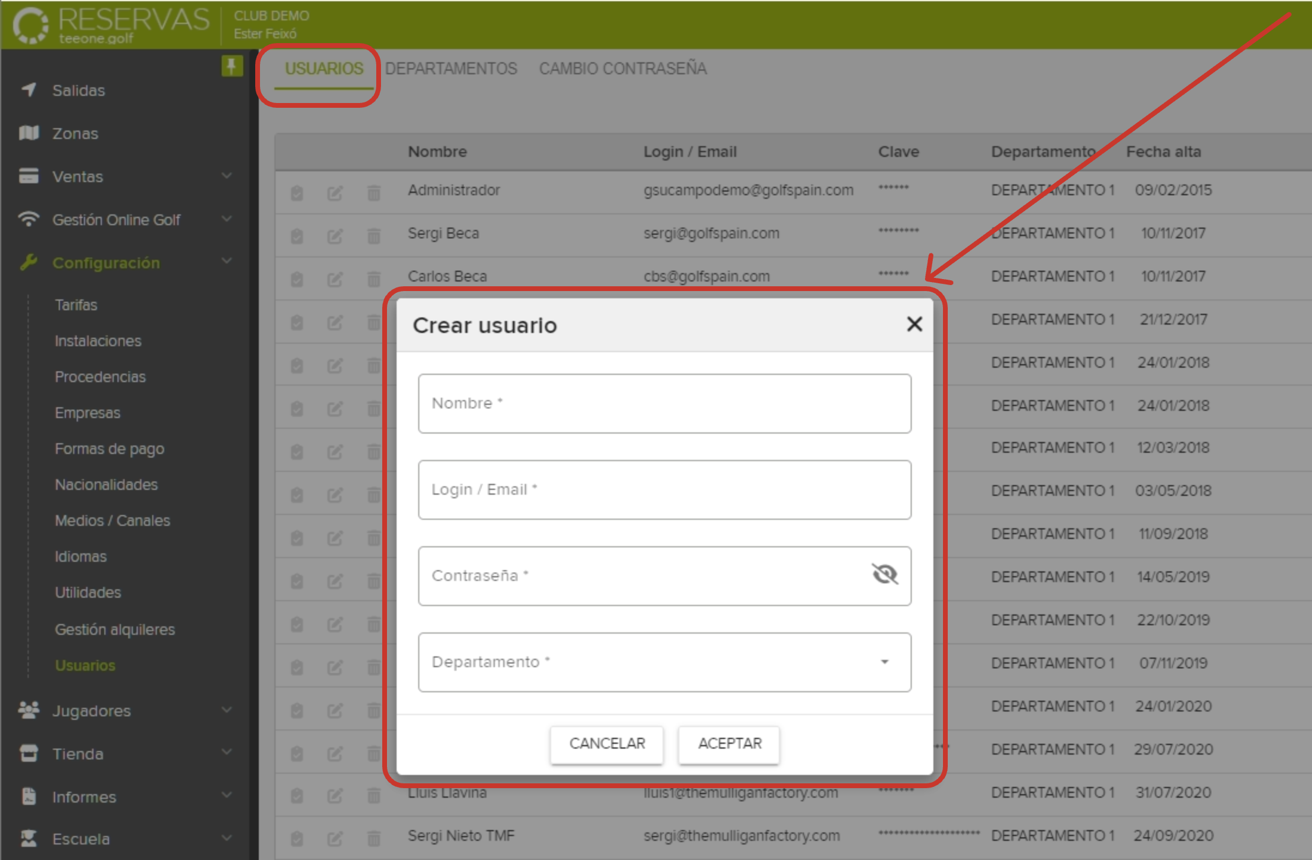Screen dimensions: 1312x860
Task: Click the Configuración wrench icon
Action: point(29,262)
